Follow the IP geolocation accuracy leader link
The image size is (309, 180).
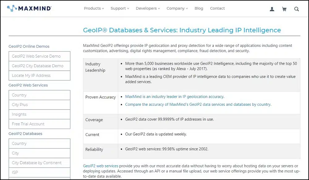tap(174, 97)
